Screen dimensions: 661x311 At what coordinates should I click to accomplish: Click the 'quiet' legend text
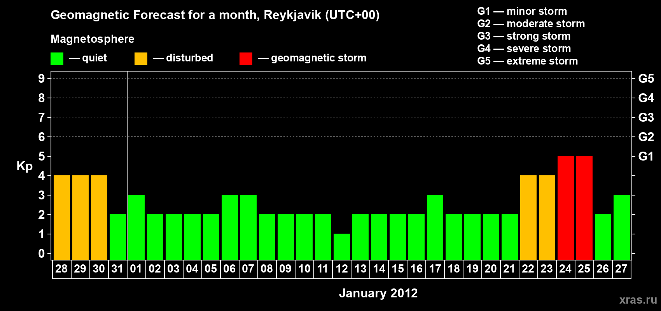(x=94, y=58)
